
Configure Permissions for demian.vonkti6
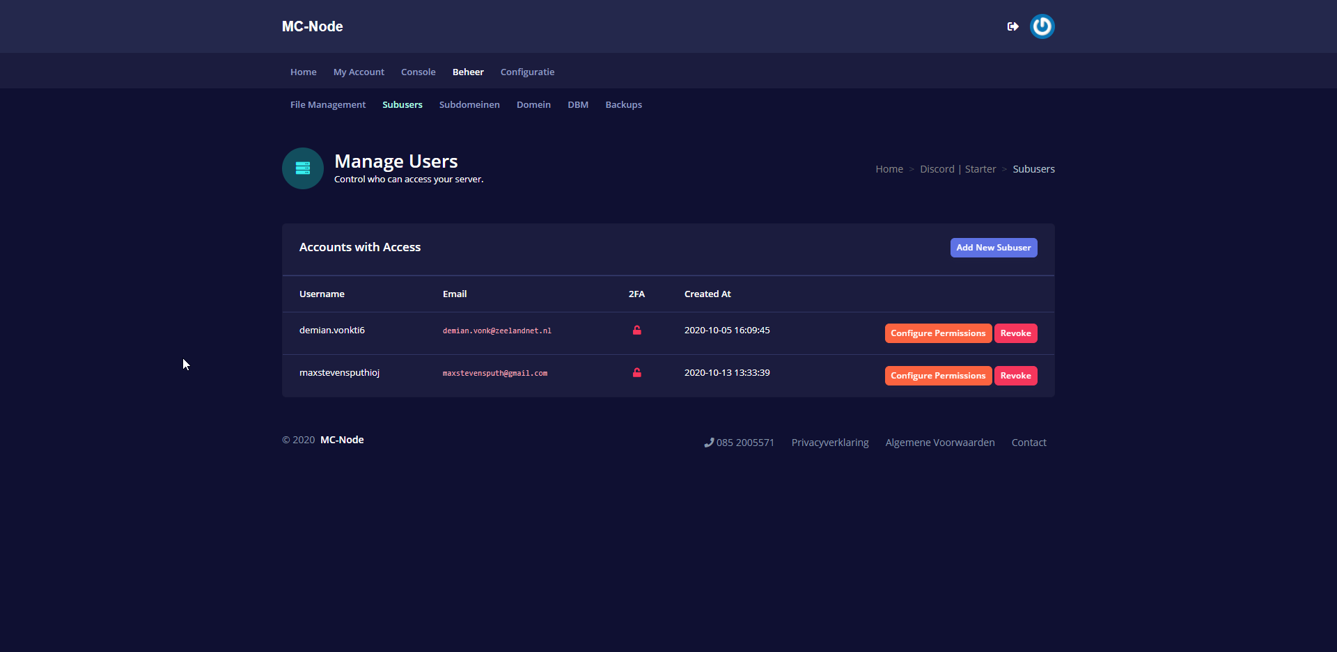[937, 333]
